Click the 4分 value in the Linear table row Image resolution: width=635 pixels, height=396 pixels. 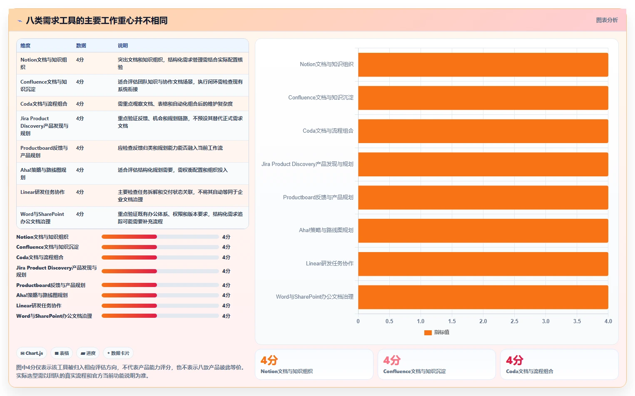[80, 192]
